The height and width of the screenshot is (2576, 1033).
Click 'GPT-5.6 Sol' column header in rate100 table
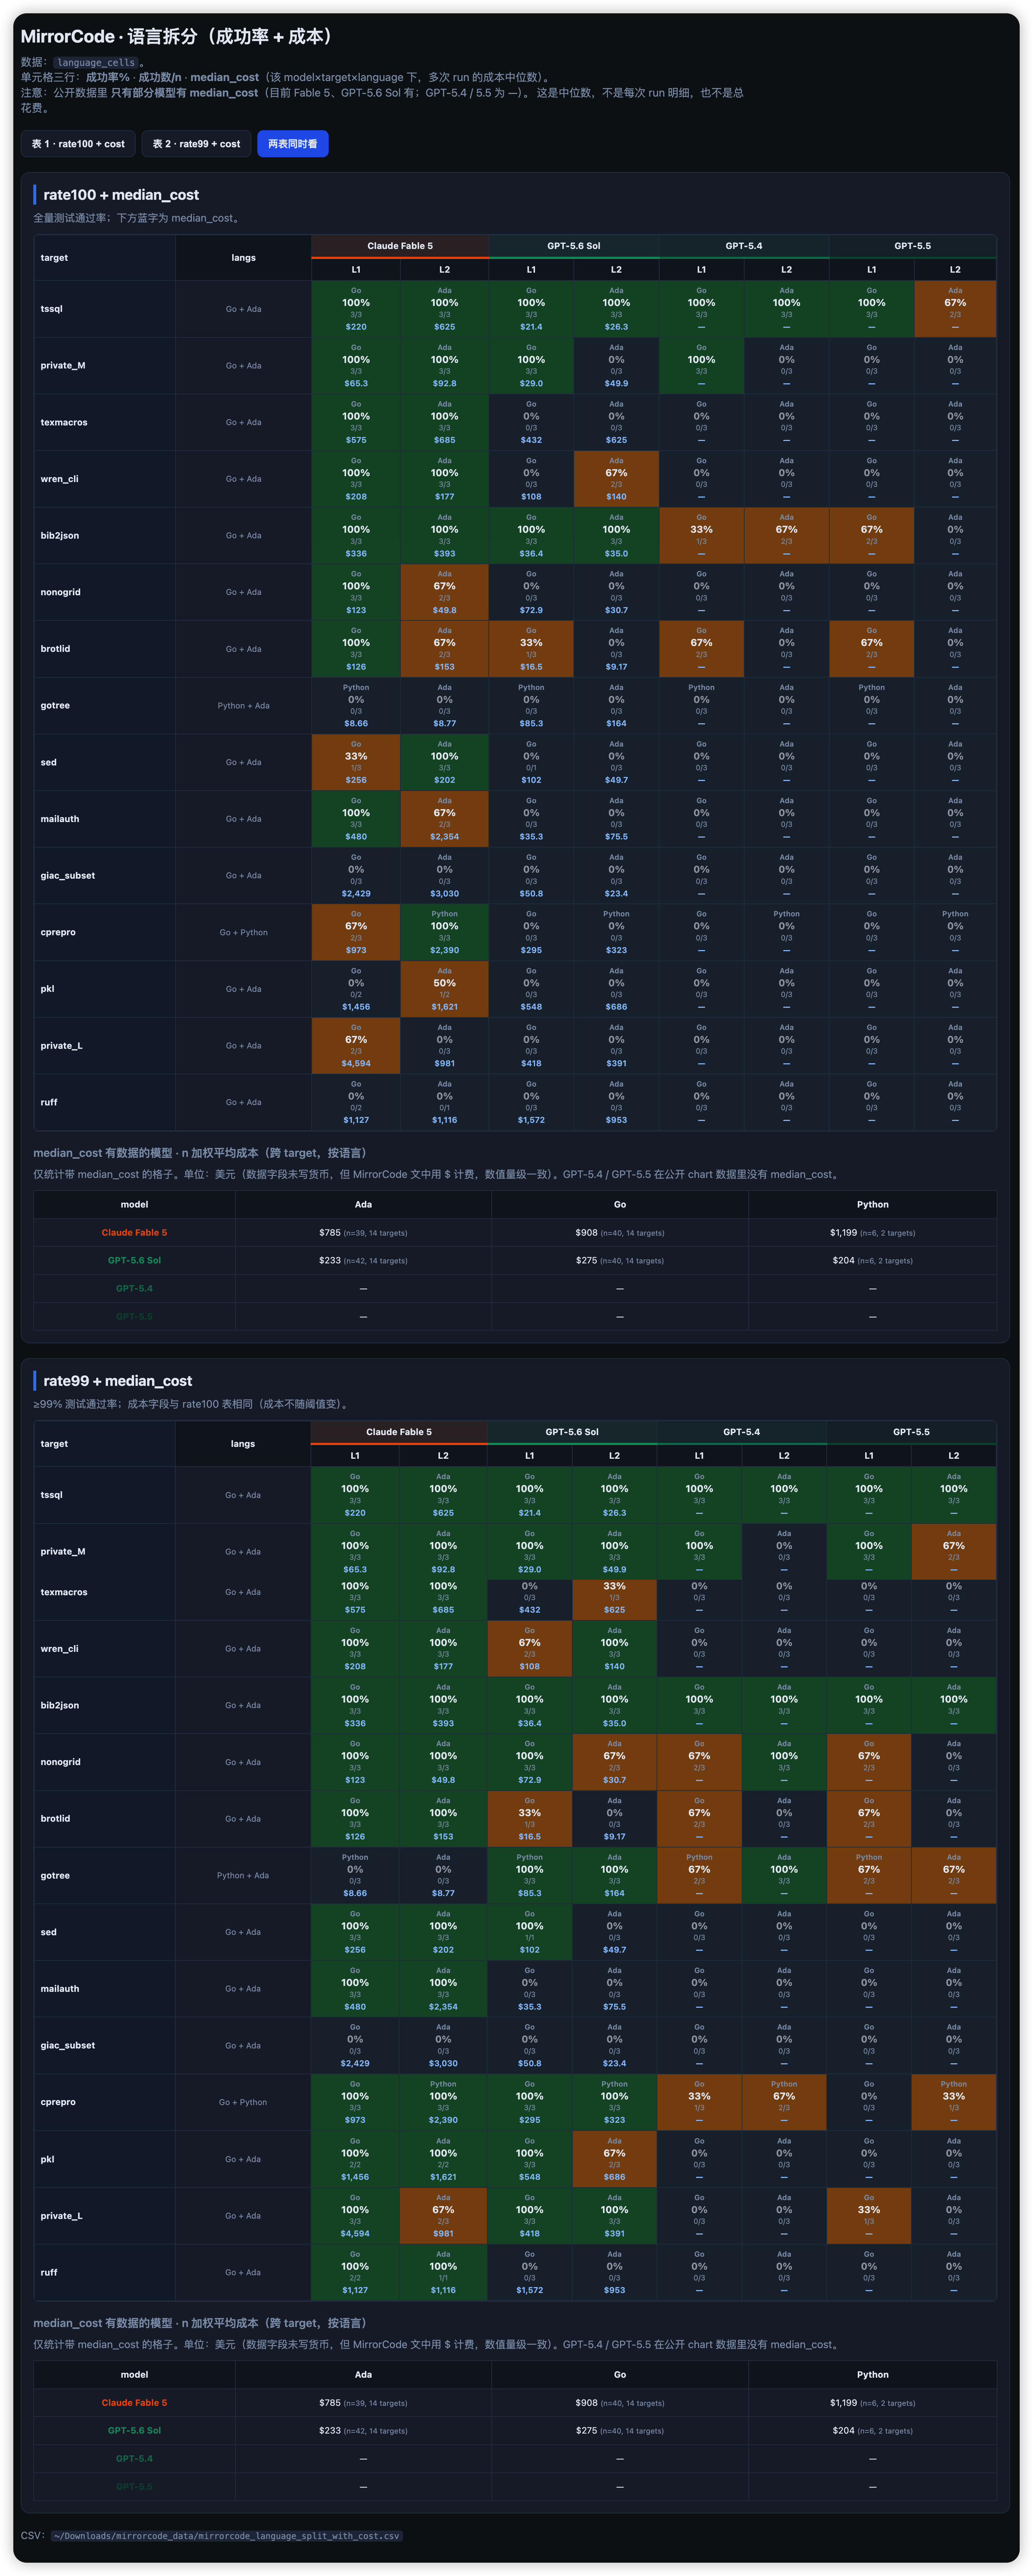click(573, 246)
